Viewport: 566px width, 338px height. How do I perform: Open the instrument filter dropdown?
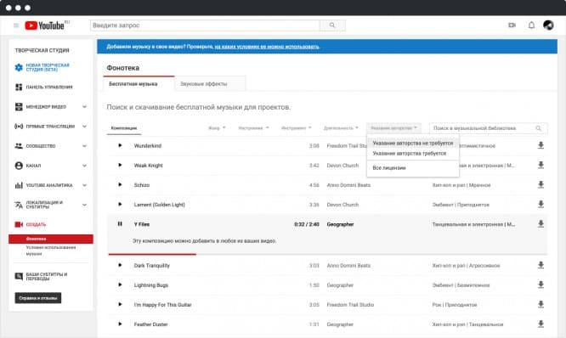pos(296,128)
